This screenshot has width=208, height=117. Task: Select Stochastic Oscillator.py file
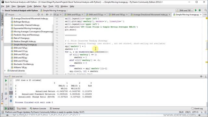[x=24, y=64]
